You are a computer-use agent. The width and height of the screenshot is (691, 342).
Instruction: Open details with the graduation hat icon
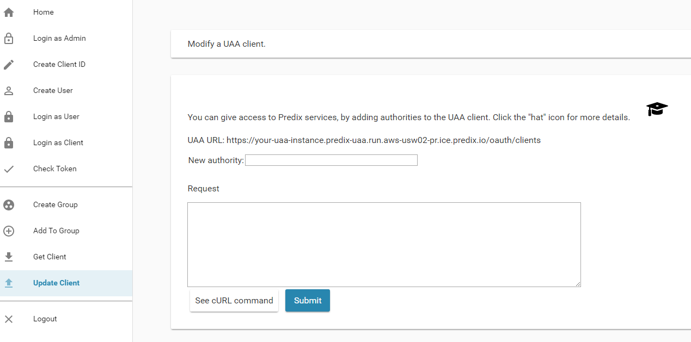pyautogui.click(x=657, y=109)
